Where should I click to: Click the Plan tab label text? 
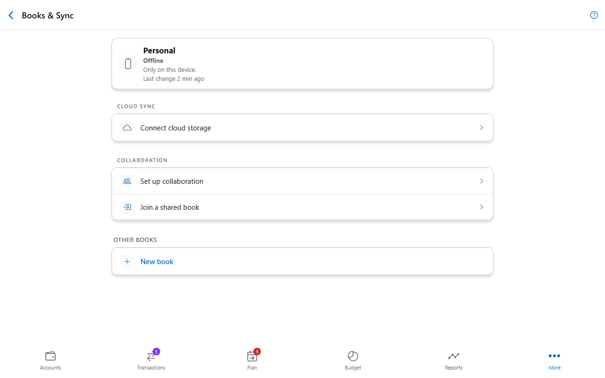252,368
